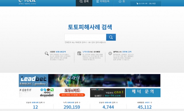
Task: Click the document list feature icon
Action: (79, 53)
